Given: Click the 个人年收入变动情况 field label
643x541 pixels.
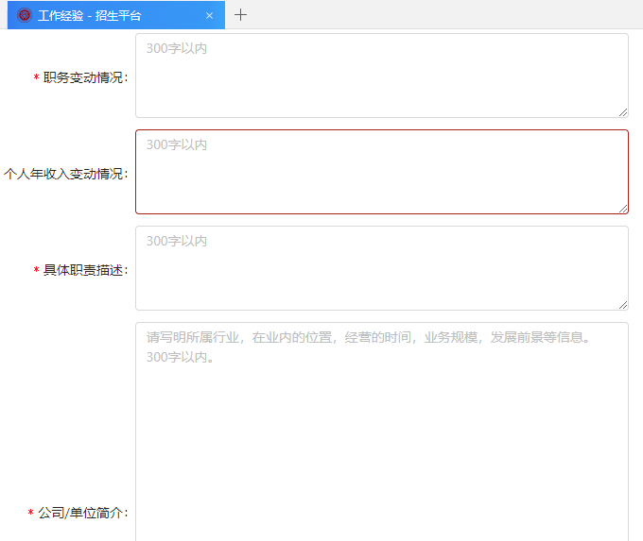Looking at the screenshot, I should pyautogui.click(x=64, y=174).
